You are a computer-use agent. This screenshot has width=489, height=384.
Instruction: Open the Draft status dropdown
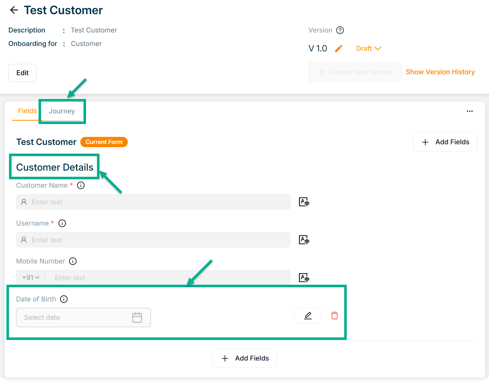tap(368, 49)
